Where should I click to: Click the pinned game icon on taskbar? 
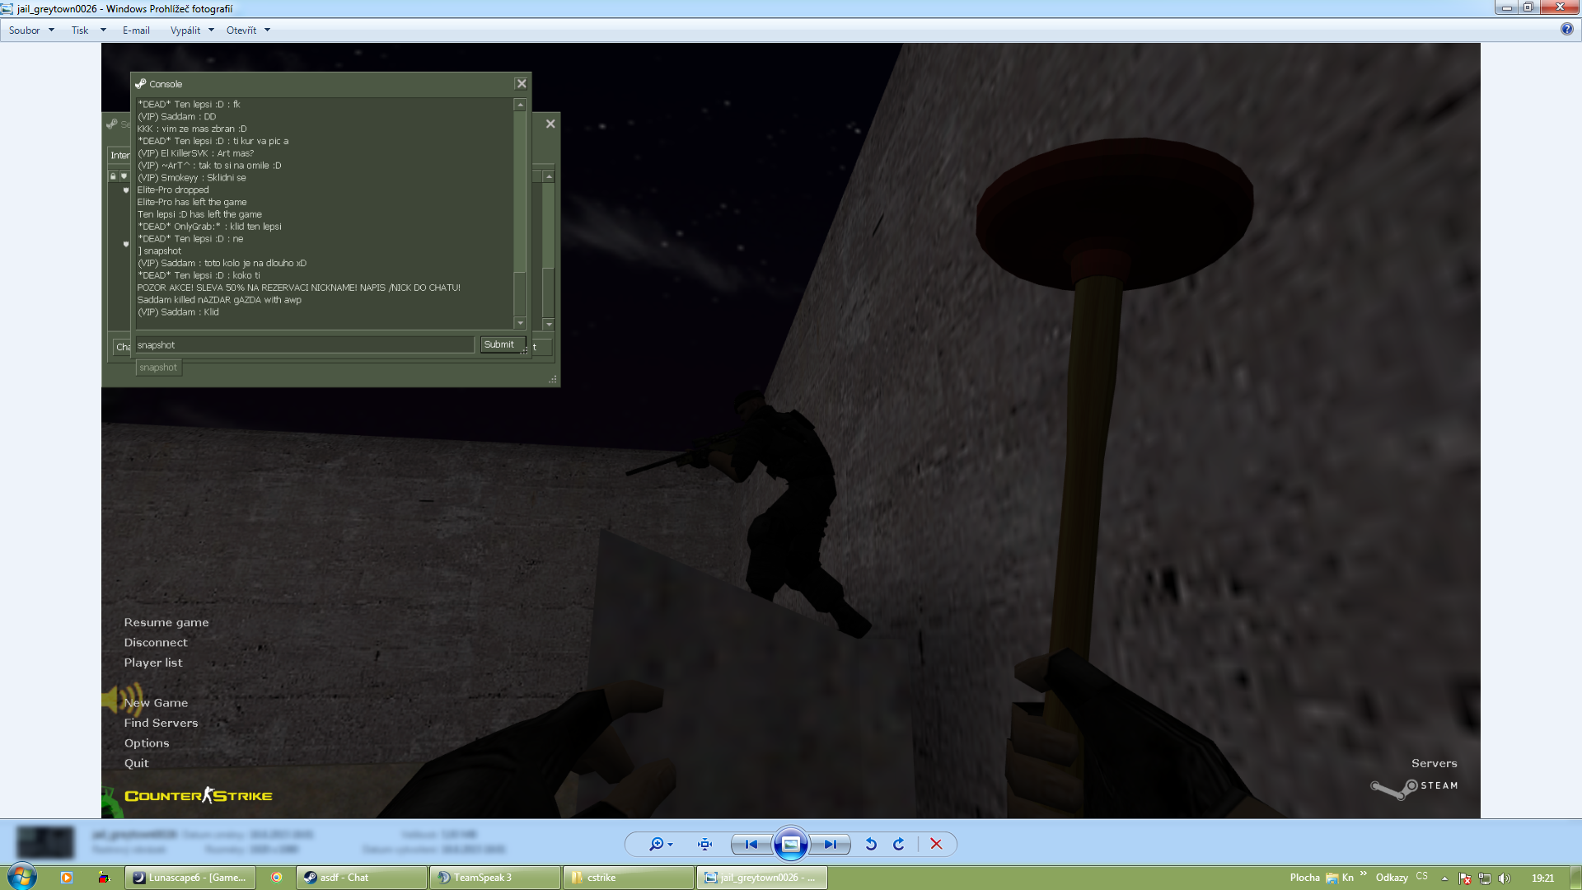[x=103, y=878]
